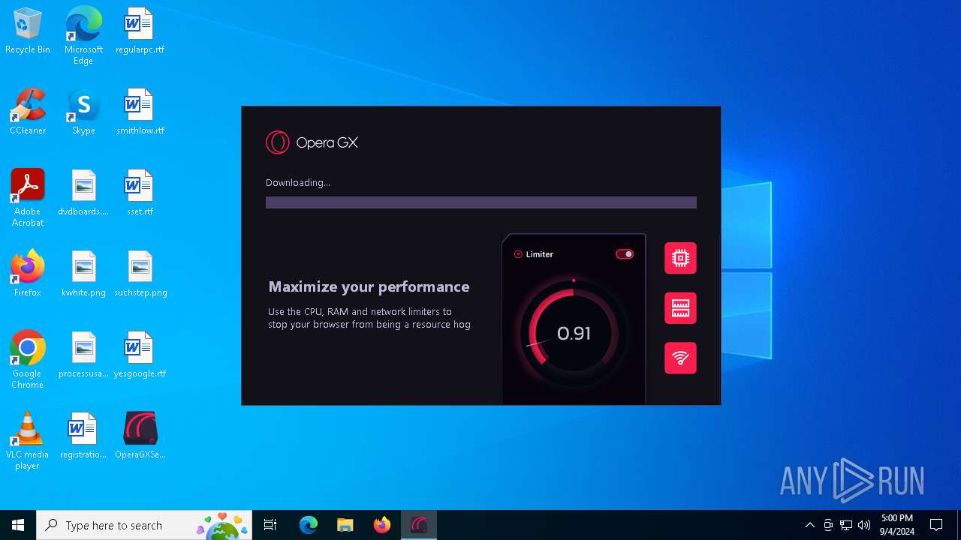This screenshot has height=540, width=961.
Task: Launch Firefox from the taskbar
Action: coord(382,525)
